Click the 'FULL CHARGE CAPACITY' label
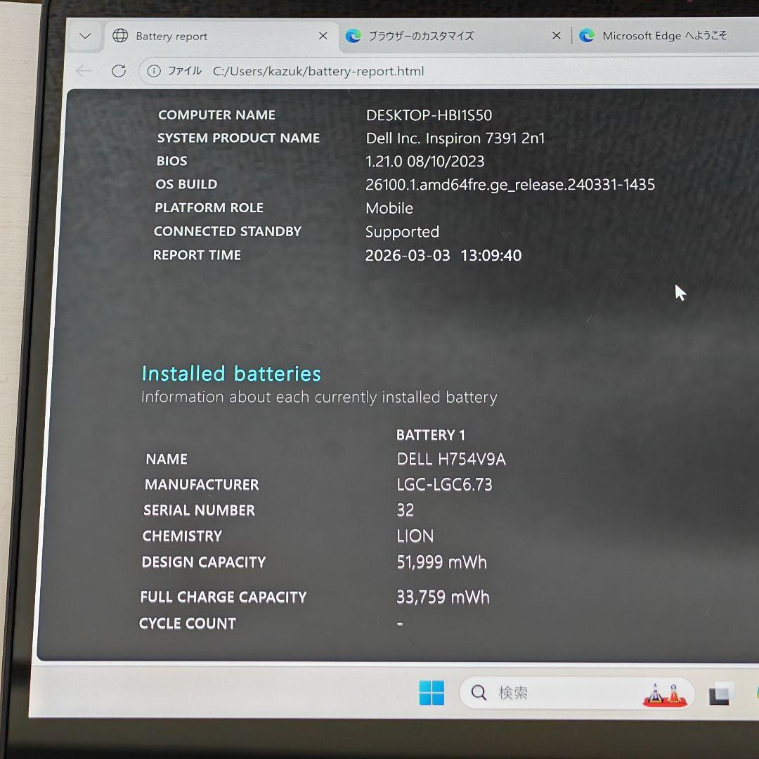 click(x=223, y=597)
